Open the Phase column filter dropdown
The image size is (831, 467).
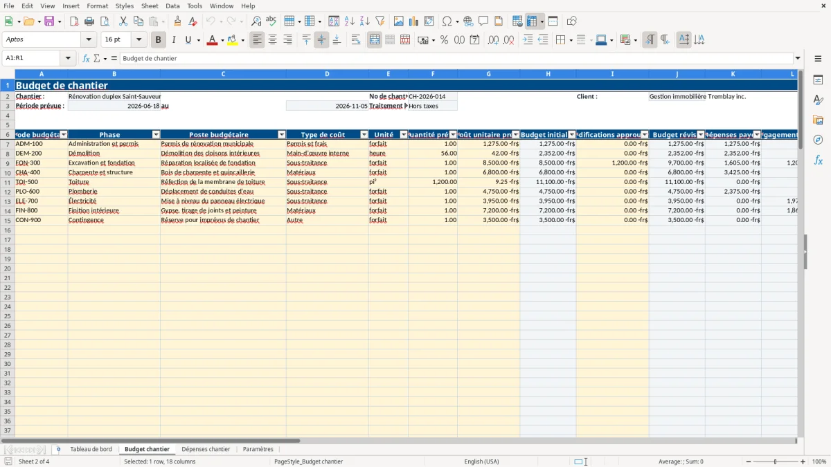[x=156, y=134]
